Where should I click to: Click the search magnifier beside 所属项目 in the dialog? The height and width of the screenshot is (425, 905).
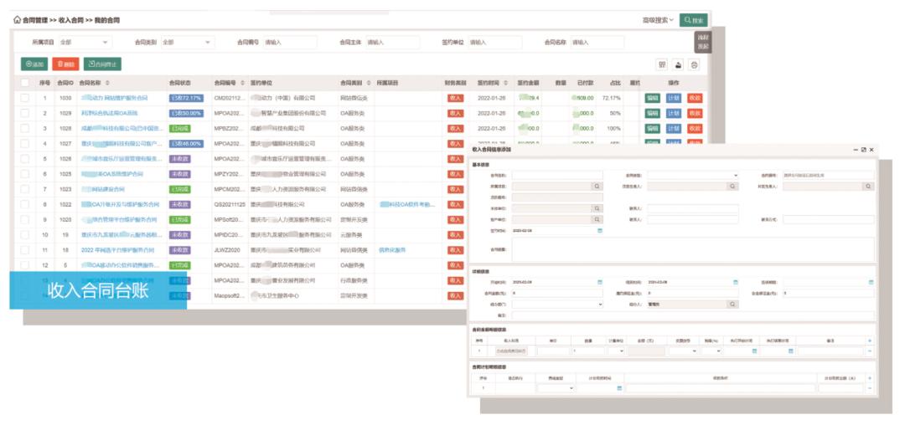pos(597,187)
